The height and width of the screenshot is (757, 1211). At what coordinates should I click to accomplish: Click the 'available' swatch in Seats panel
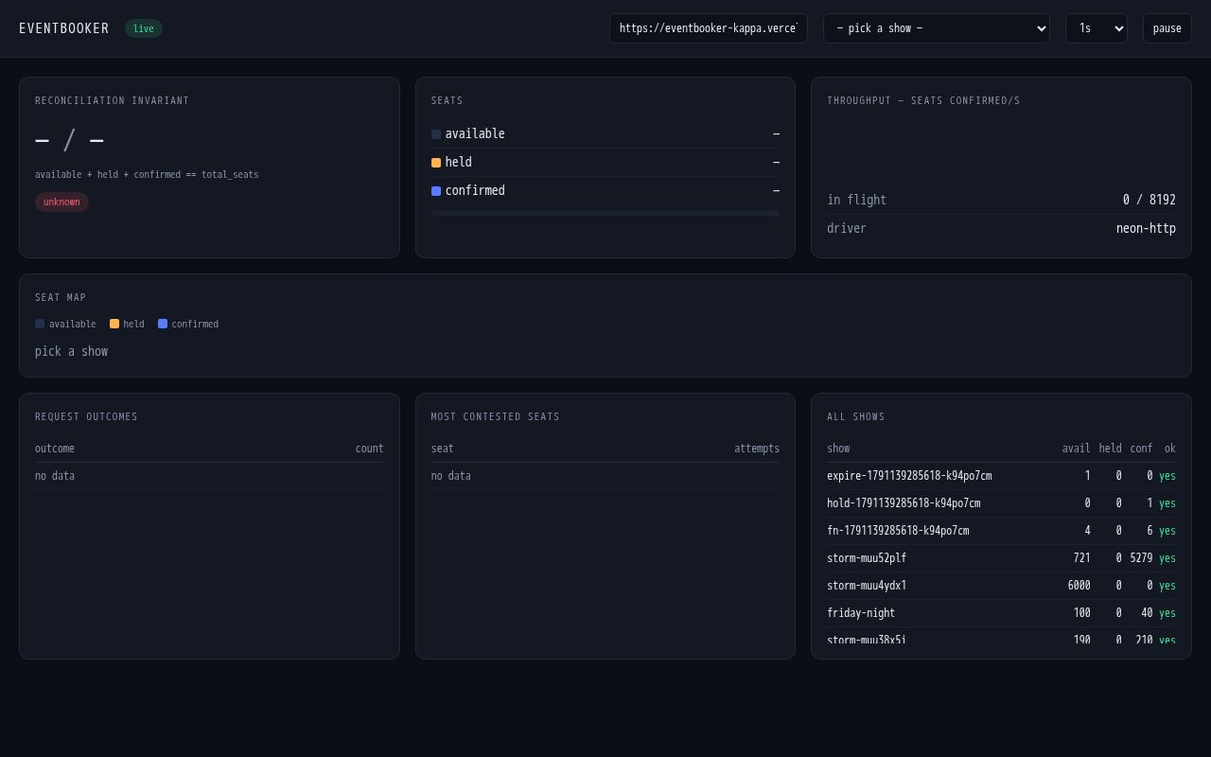click(x=436, y=134)
